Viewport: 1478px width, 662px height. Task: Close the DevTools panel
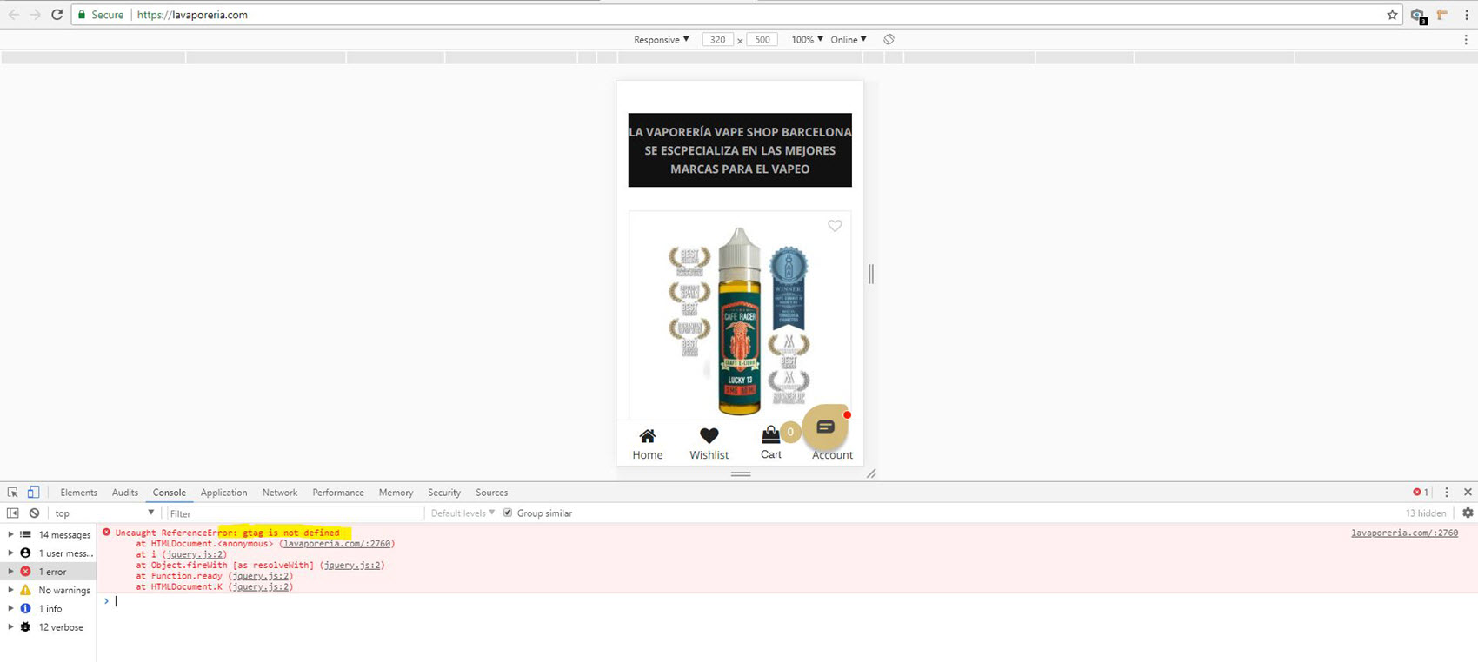coord(1468,493)
